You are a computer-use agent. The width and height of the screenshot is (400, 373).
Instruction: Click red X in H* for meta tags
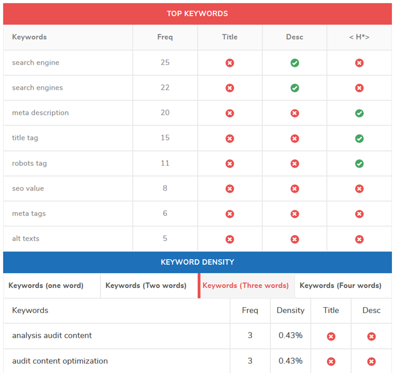(x=359, y=214)
